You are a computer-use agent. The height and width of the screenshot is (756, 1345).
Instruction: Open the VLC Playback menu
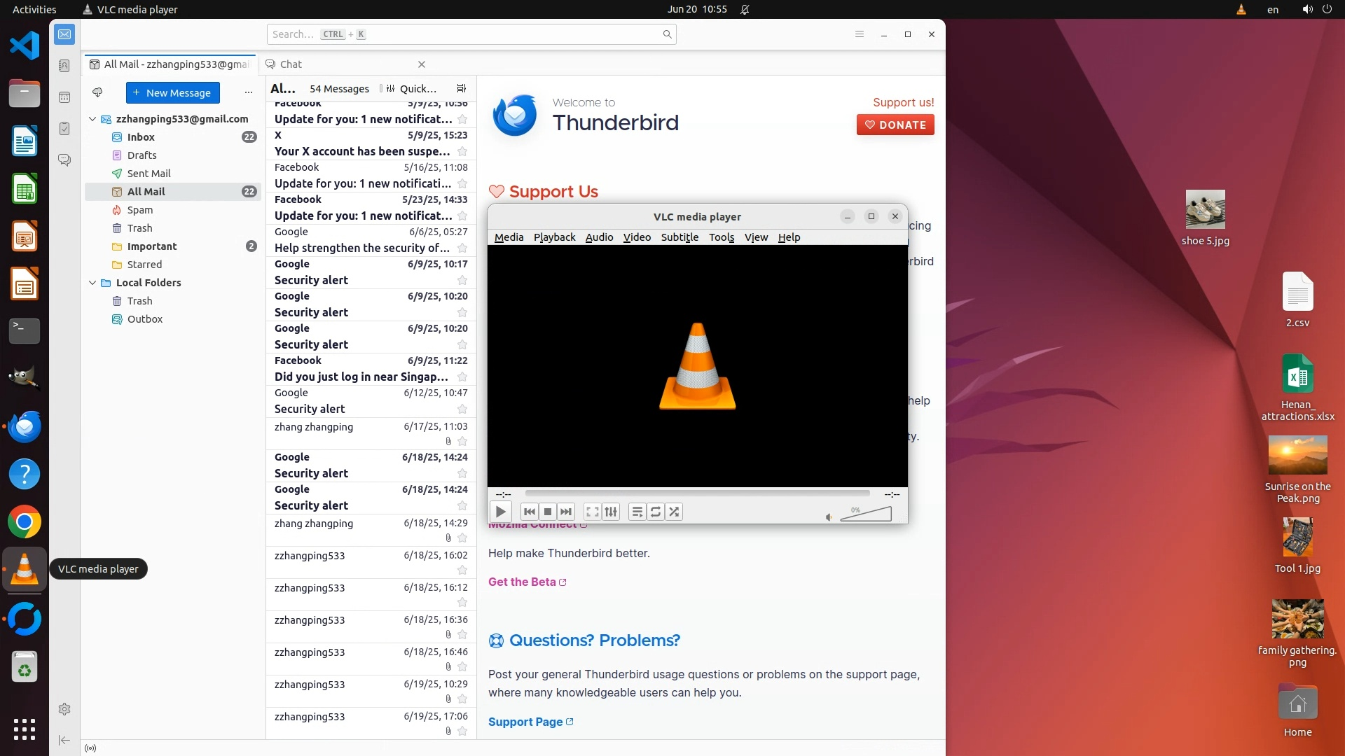click(x=554, y=237)
